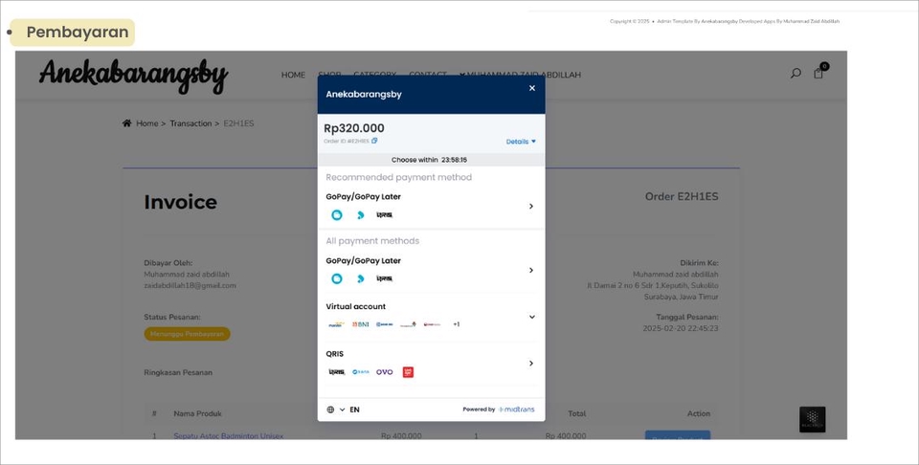Click the home icon in breadcrumb
This screenshot has height=465, width=919.
(127, 123)
